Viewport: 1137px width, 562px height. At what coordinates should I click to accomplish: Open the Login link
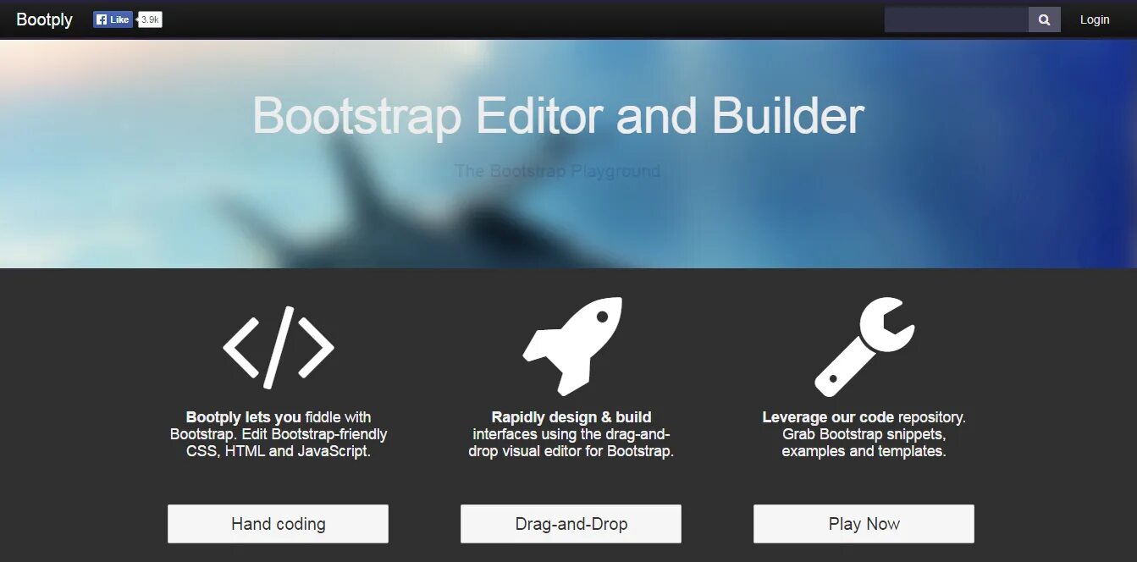pyautogui.click(x=1095, y=19)
